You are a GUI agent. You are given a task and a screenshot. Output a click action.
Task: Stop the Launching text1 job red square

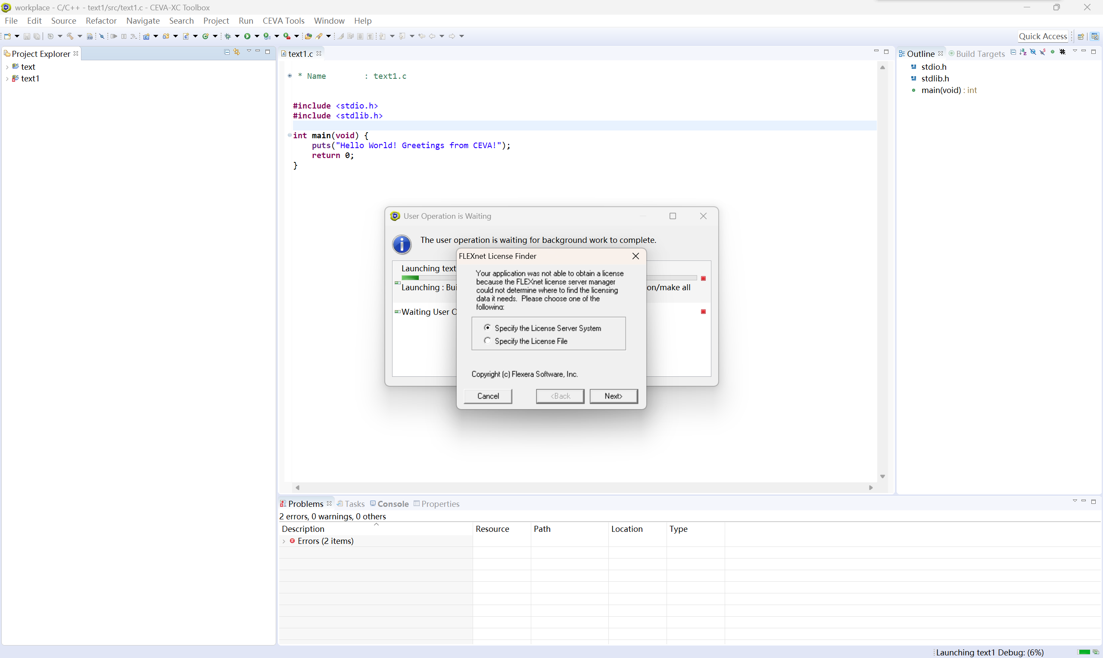pyautogui.click(x=704, y=279)
